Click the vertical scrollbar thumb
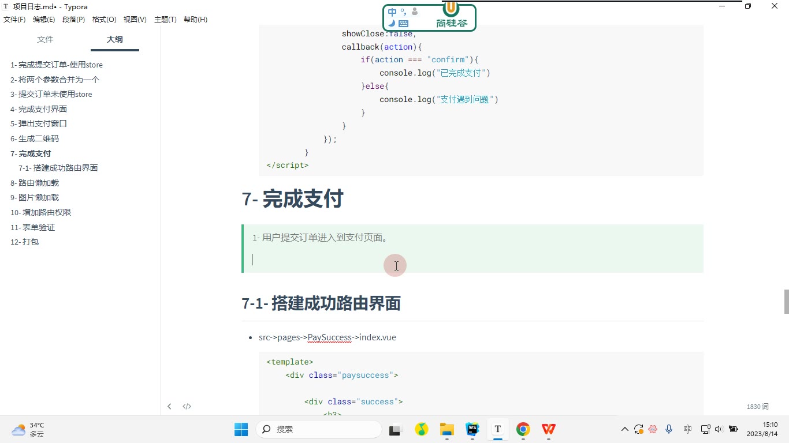Image resolution: width=789 pixels, height=443 pixels. [x=786, y=302]
